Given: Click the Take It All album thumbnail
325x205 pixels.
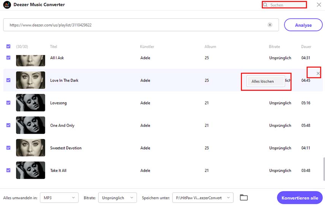Looking at the screenshot, I should click(x=30, y=170).
